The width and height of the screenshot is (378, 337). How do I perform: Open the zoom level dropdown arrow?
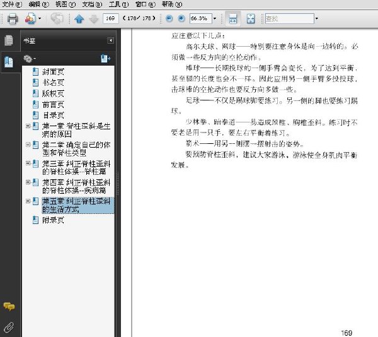click(215, 18)
